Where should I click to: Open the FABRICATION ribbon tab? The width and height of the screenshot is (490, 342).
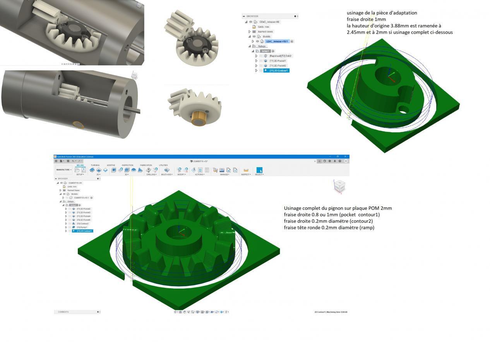pos(146,165)
